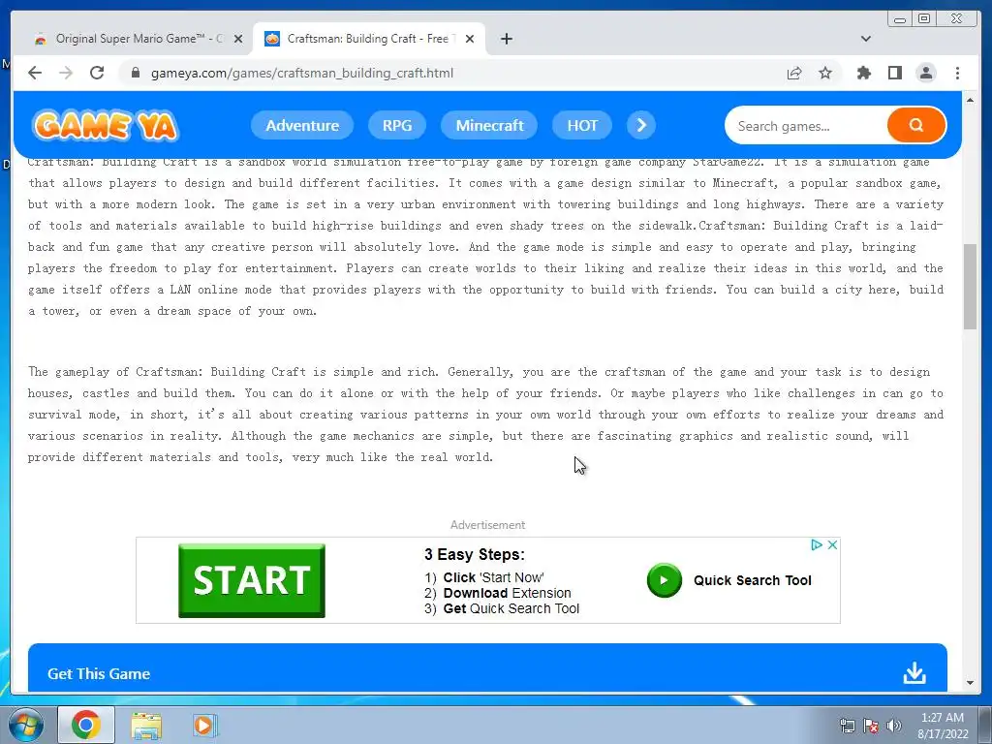Click the green play circle in ad
992x744 pixels.
coord(665,580)
